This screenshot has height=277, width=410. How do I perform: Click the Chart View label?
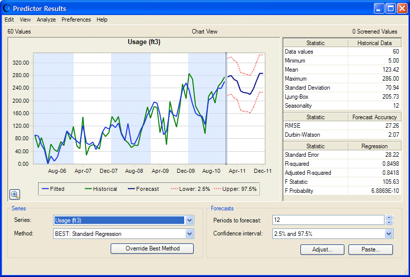204,32
